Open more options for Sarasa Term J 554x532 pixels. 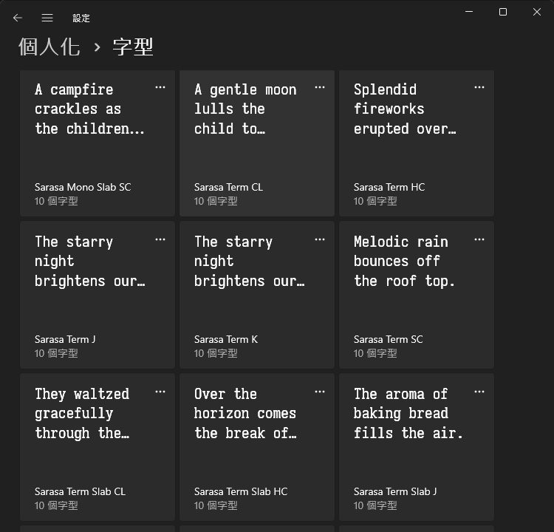(x=160, y=239)
